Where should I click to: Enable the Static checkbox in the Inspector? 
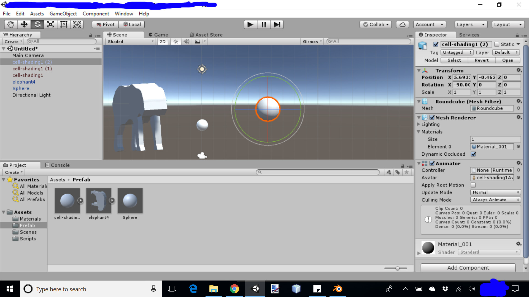click(497, 44)
